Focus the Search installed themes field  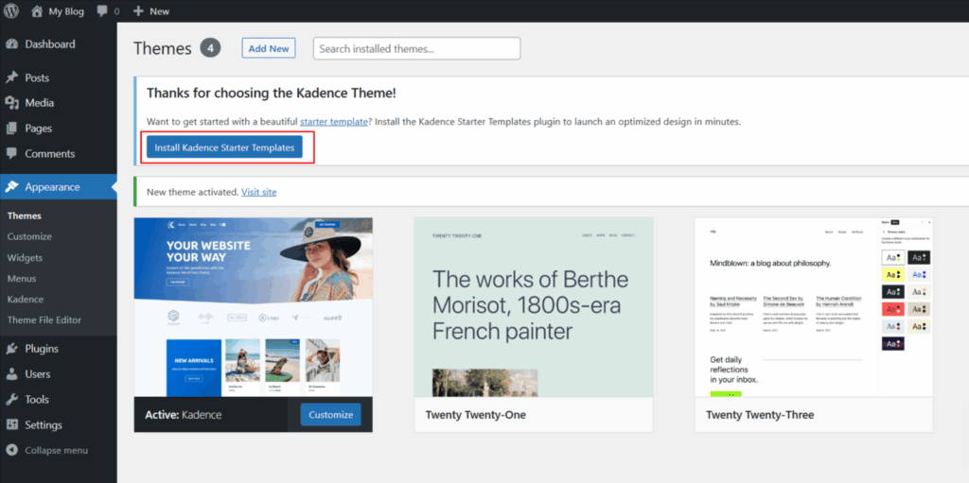[x=416, y=48]
